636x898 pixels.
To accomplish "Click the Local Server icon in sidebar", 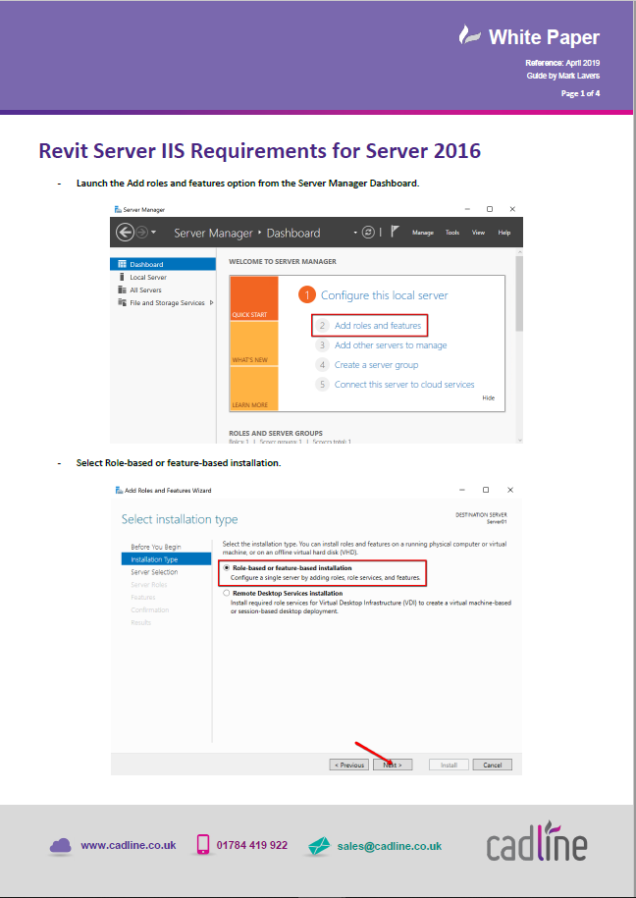I will (122, 277).
